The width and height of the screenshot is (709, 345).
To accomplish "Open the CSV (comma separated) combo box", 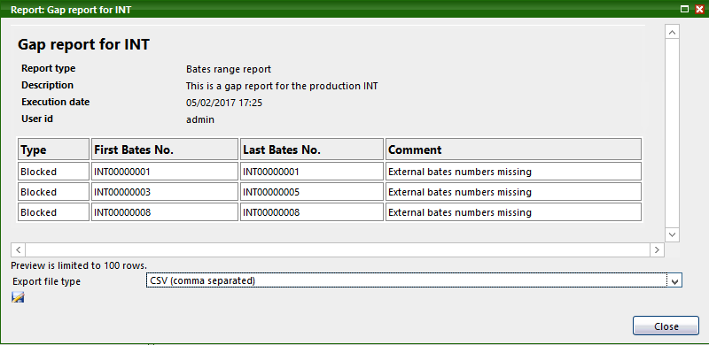I will (414, 281).
